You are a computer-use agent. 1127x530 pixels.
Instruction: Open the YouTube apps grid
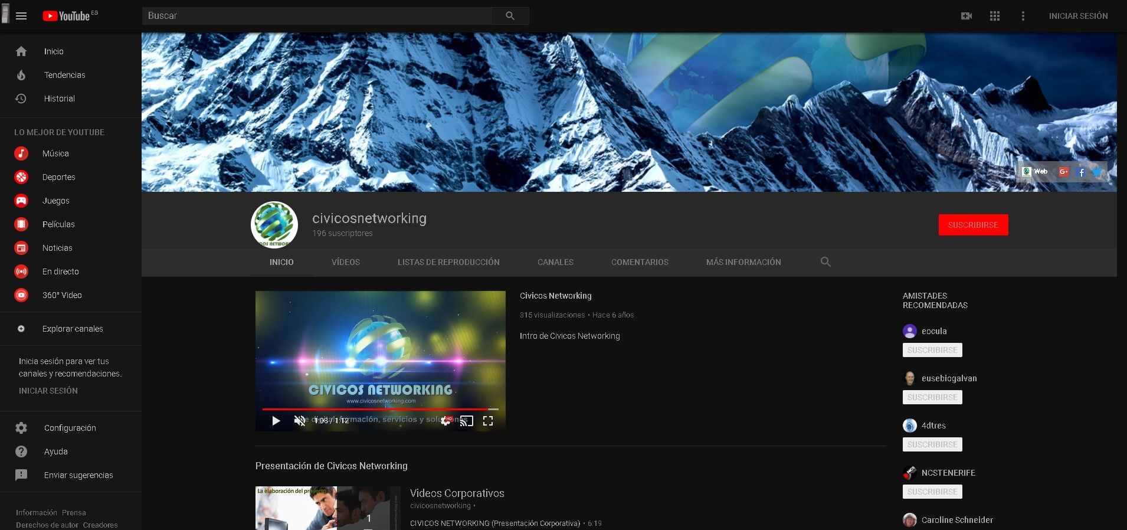995,16
